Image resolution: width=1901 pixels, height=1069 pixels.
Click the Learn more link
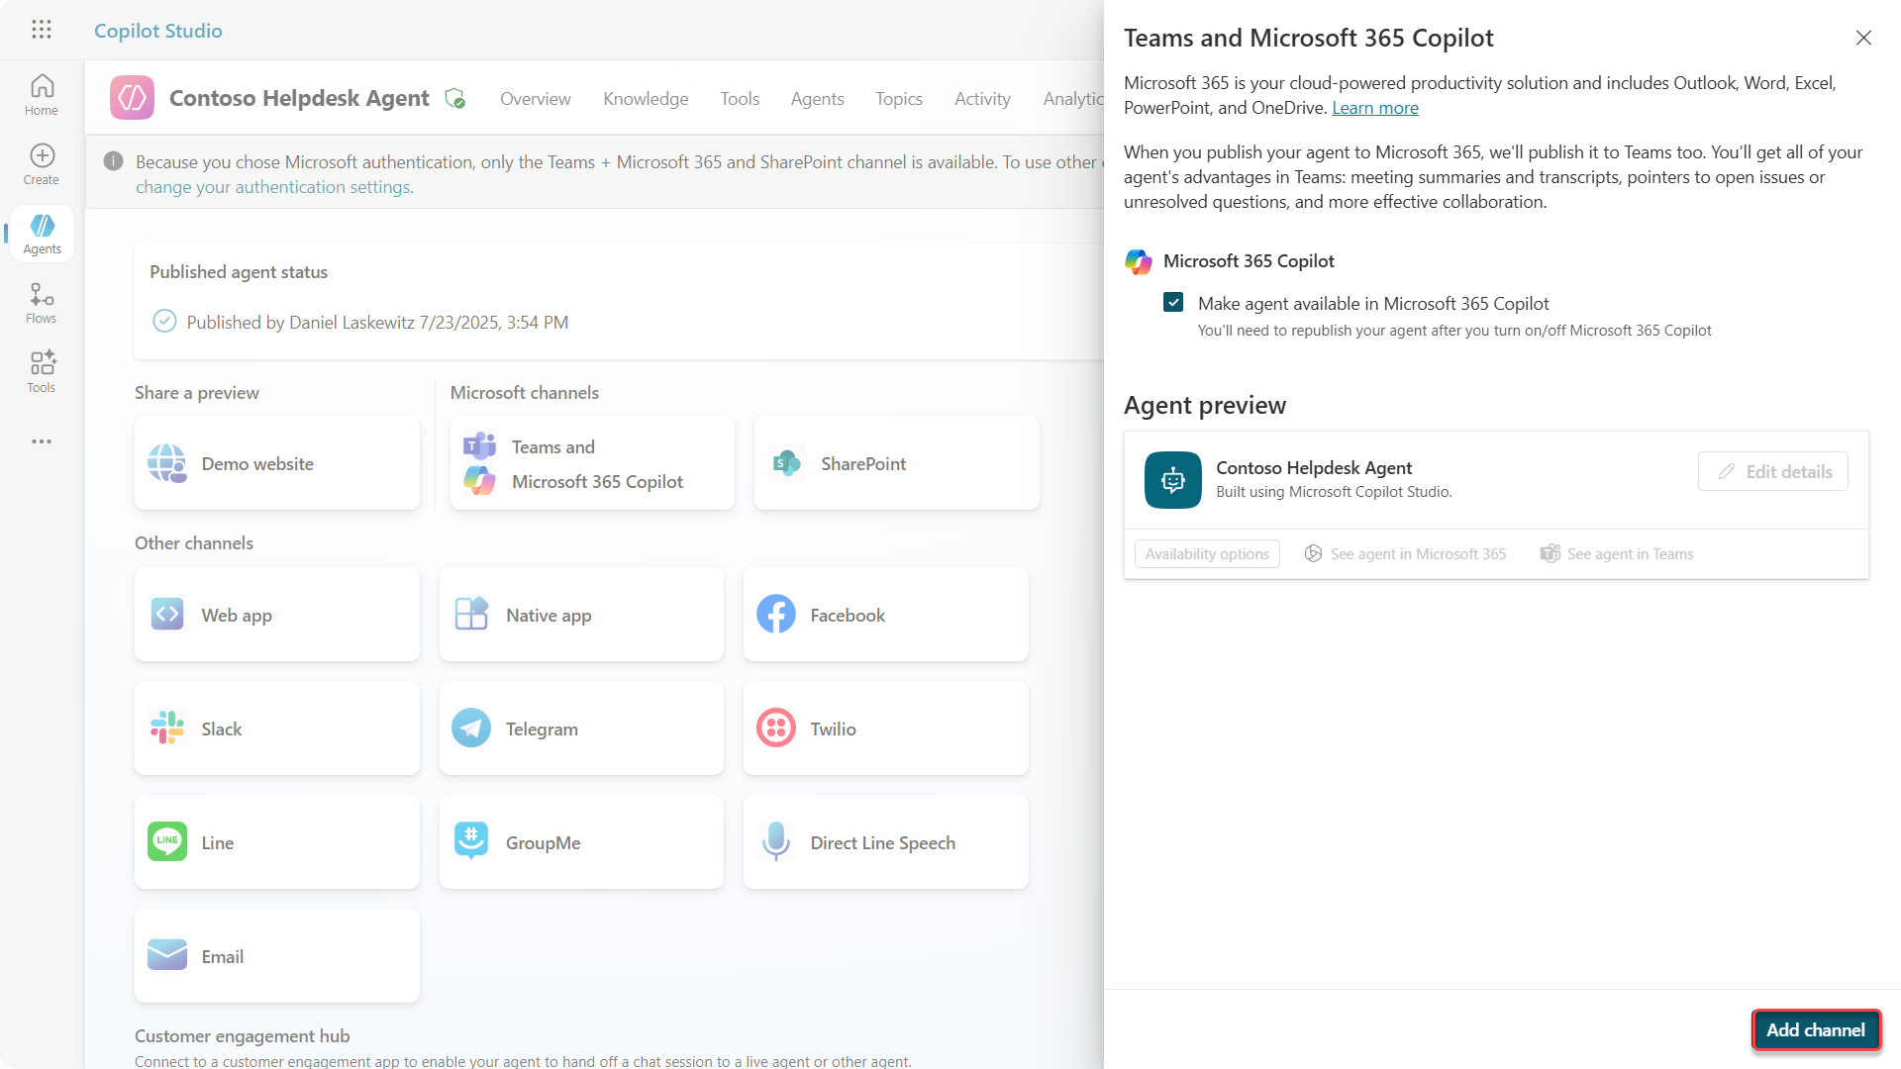[1374, 108]
